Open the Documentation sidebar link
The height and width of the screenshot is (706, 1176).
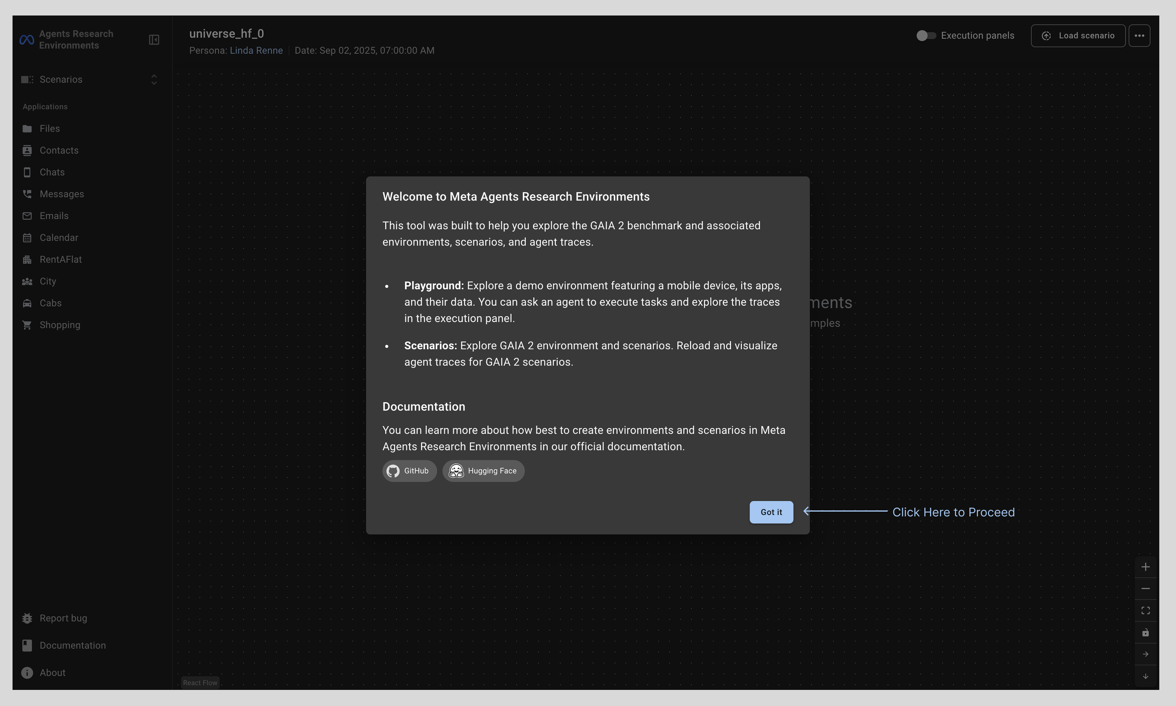[73, 645]
